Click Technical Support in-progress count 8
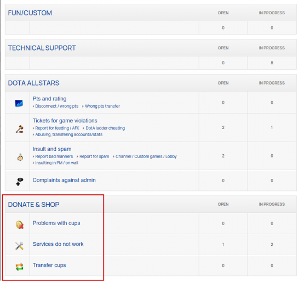This screenshot has width=299, height=281. pyautogui.click(x=272, y=63)
